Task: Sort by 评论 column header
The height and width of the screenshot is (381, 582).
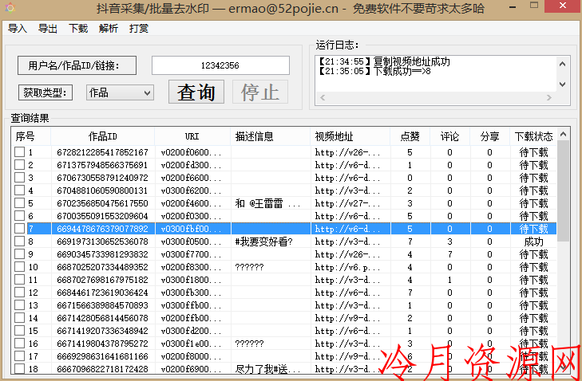Action: point(449,136)
